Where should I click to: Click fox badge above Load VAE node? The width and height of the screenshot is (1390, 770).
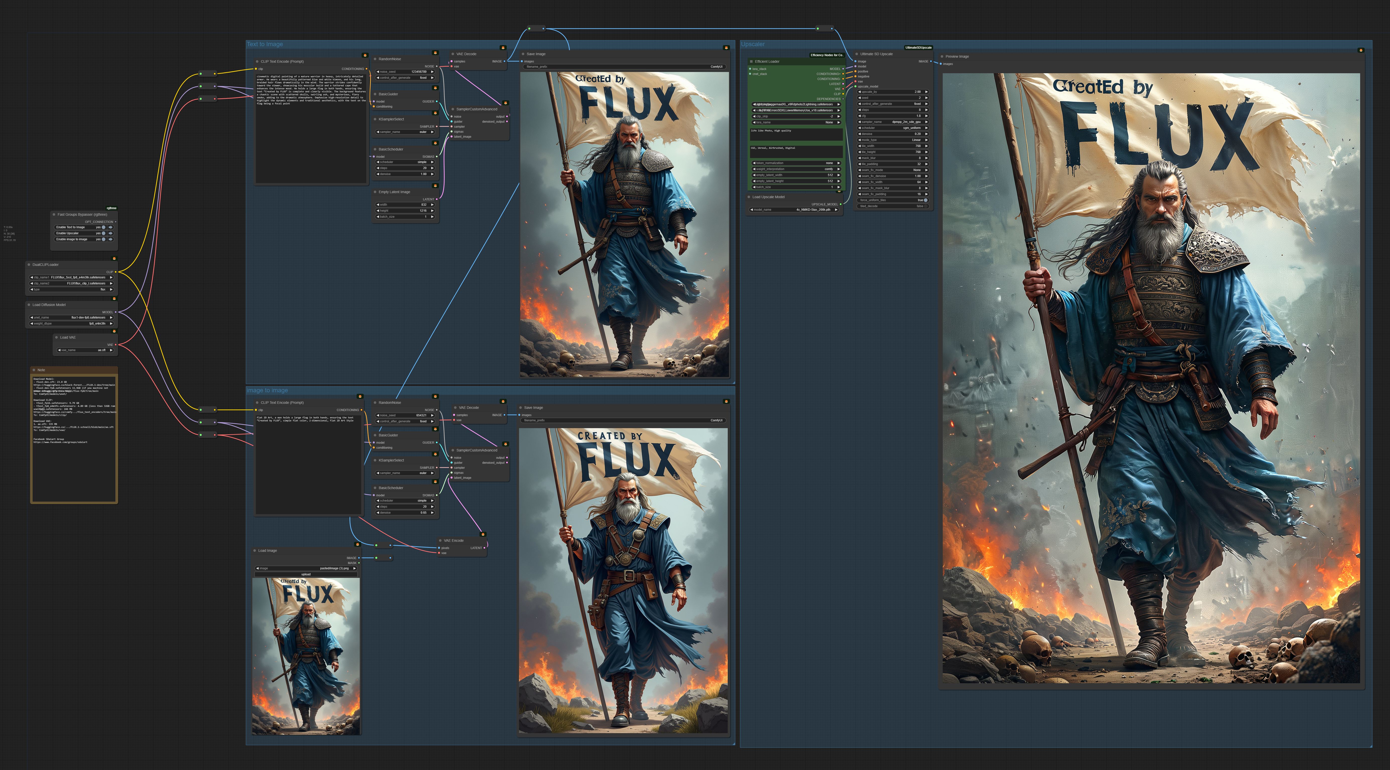[114, 331]
